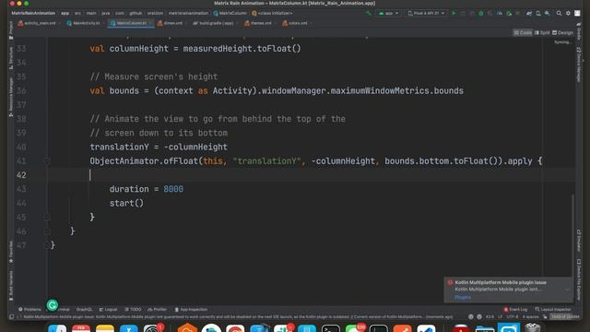Open the App Inspection tool window
The height and width of the screenshot is (332, 590).
[x=191, y=310]
